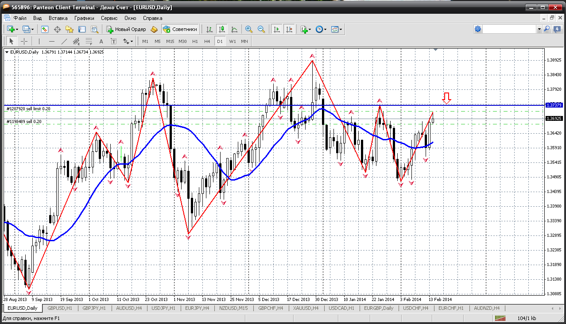
Task: Open the Сервис menu
Action: point(109,18)
